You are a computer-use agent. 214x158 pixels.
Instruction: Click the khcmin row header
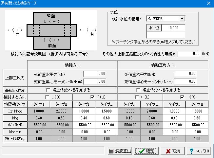(15, 132)
